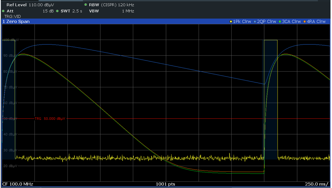Click the TRG:VID trigger label
The width and height of the screenshot is (332, 188).
click(13, 16)
